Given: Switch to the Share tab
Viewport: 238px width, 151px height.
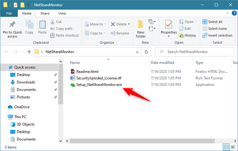Looking at the screenshot, I should pos(45,13).
